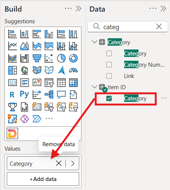Image resolution: width=170 pixels, height=190 pixels.
Task: Choose the scatter chart visual
Action: click(49, 58)
